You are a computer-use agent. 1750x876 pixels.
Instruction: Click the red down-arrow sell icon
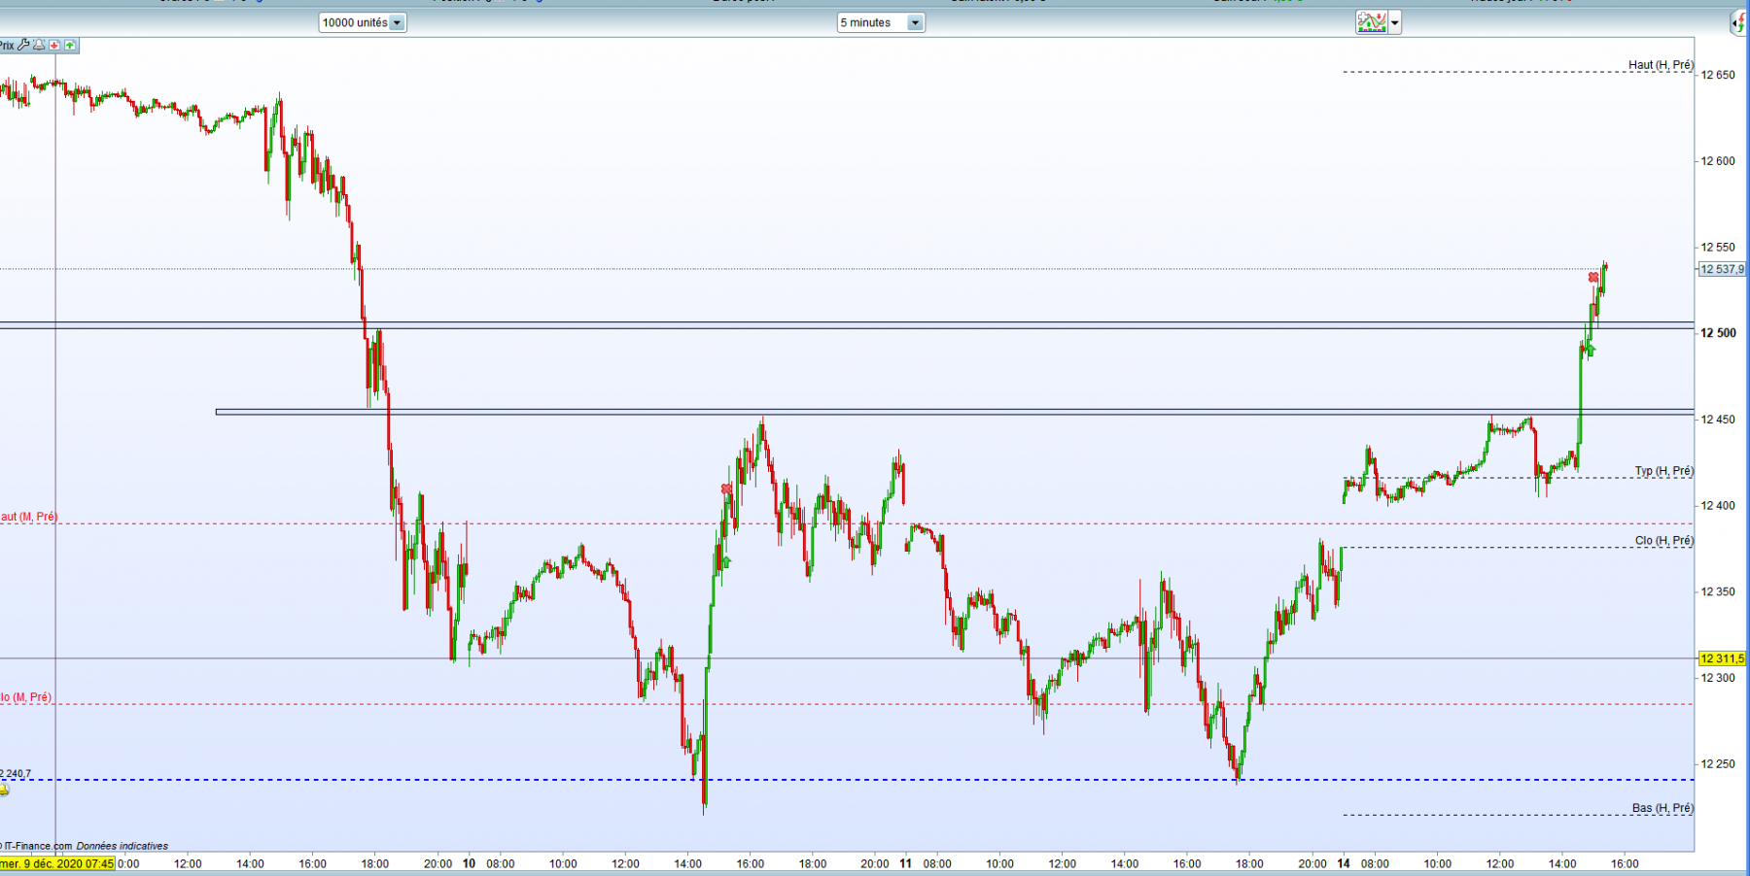55,45
